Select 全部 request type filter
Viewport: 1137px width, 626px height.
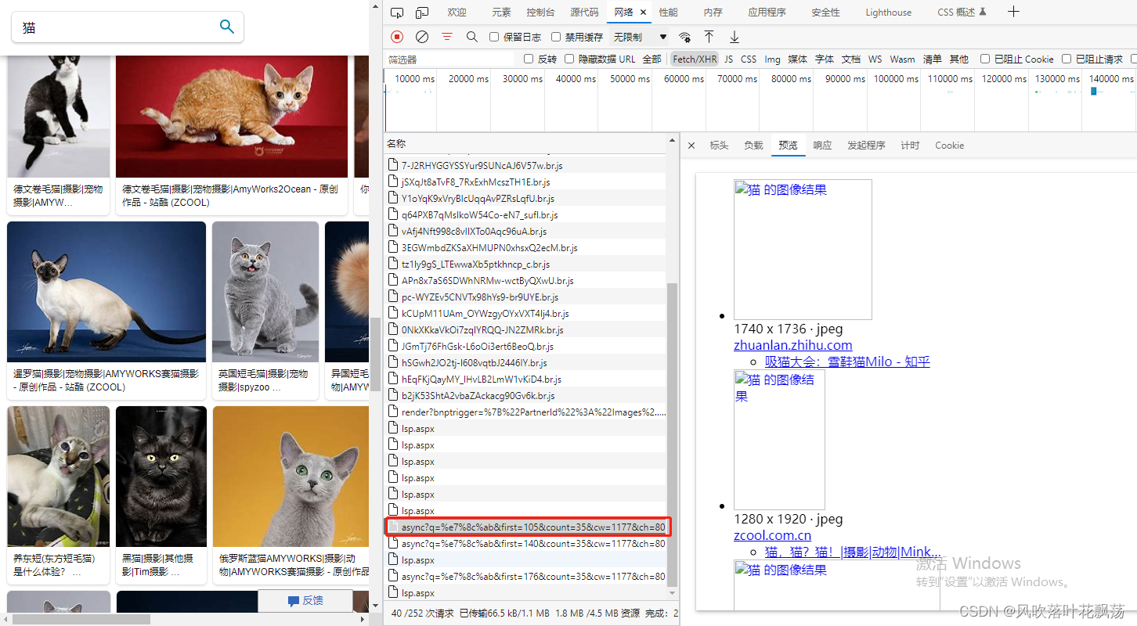[652, 59]
